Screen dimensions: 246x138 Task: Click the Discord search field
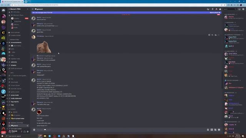pos(230,9)
